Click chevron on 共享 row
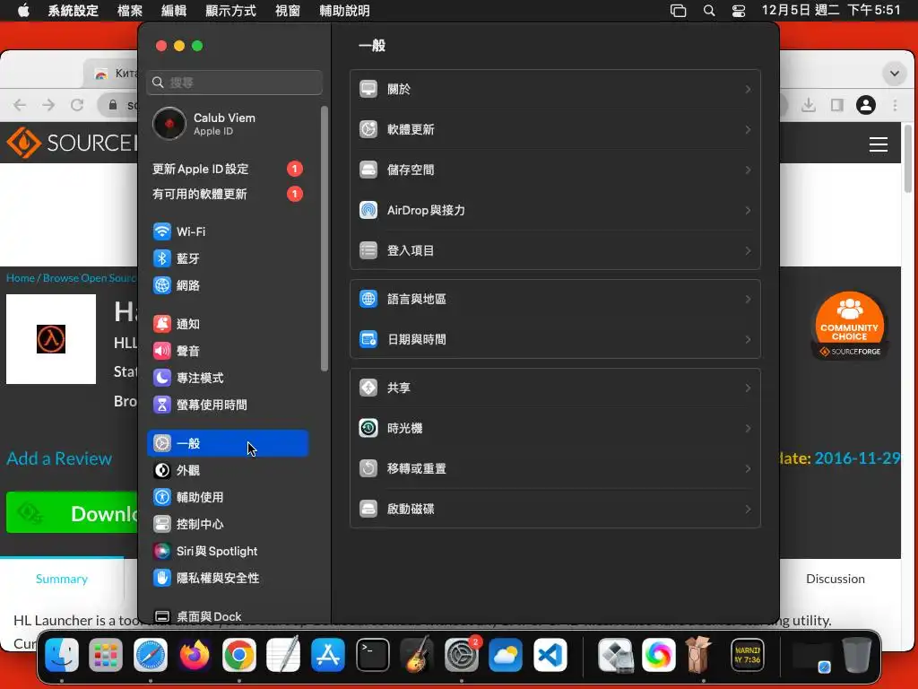The width and height of the screenshot is (918, 689). click(748, 388)
